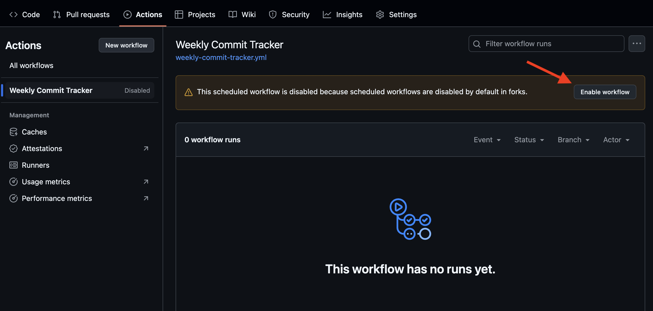Click the Pull requests branch icon
The image size is (653, 311).
pyautogui.click(x=57, y=15)
